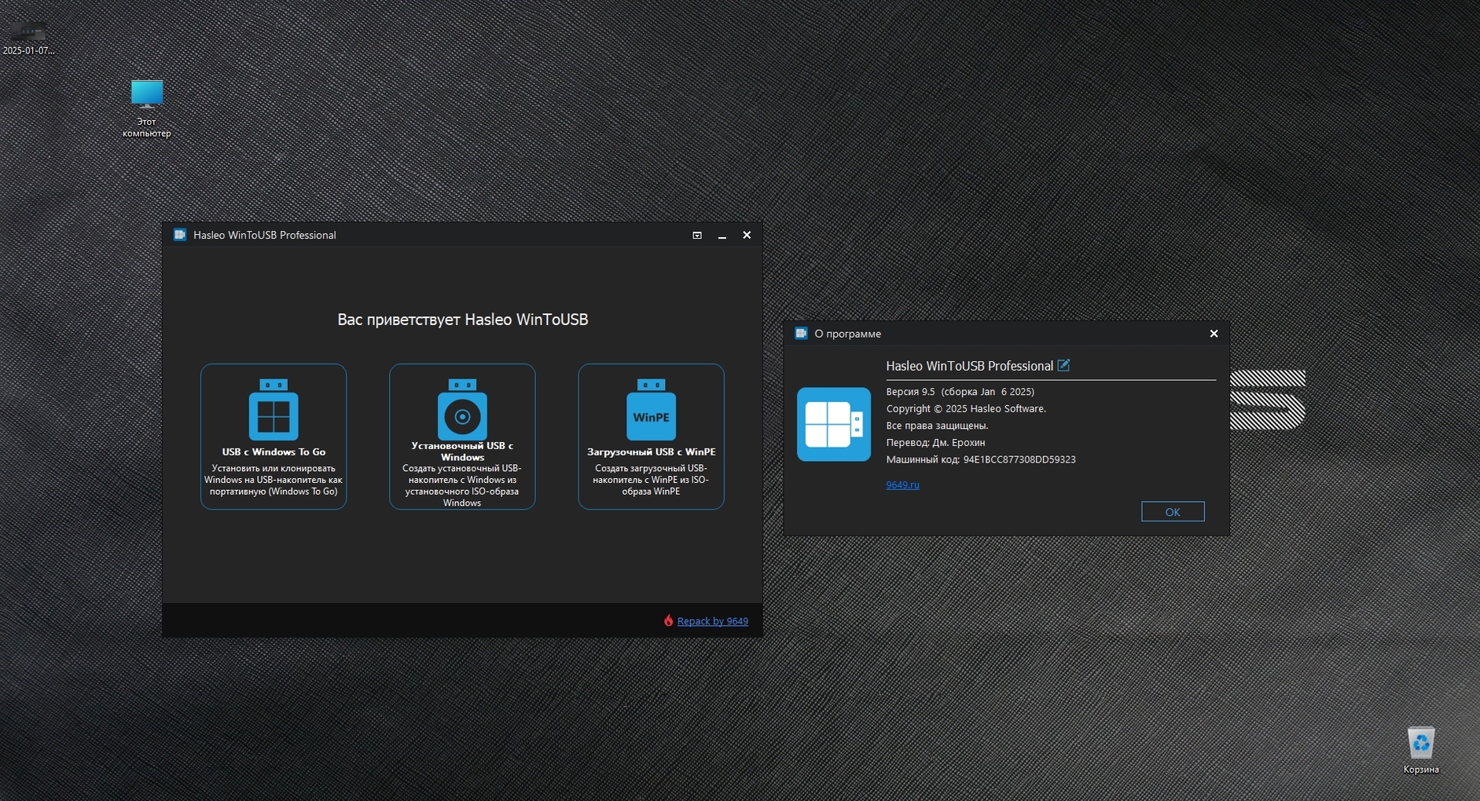Click the Windows installation ISO description text
The width and height of the screenshot is (1480, 801).
pyautogui.click(x=462, y=485)
